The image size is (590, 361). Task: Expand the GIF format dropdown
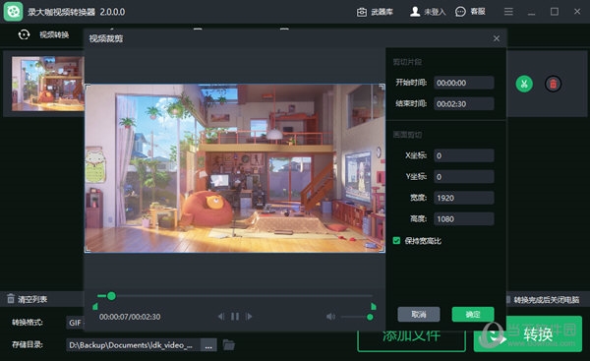pos(75,323)
